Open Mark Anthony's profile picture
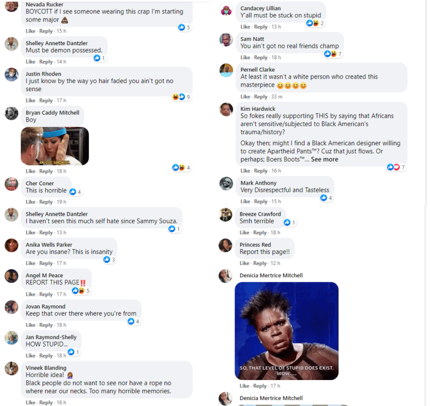Screen dimensions: 430x406 226,184
